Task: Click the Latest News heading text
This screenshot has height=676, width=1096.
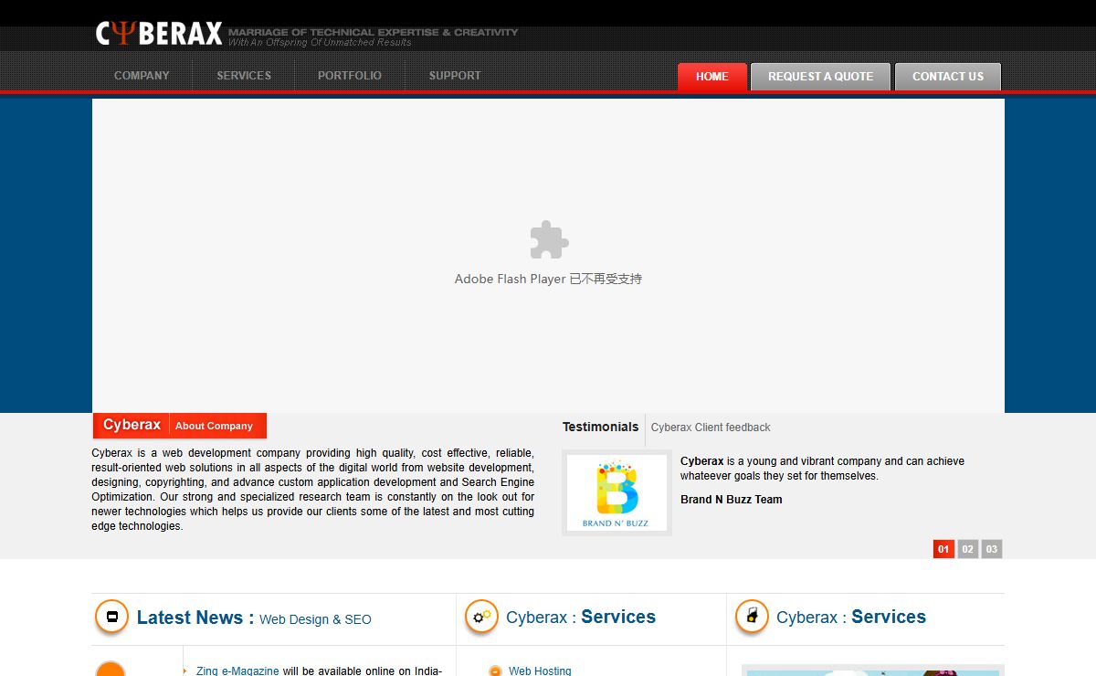Action: [x=195, y=618]
